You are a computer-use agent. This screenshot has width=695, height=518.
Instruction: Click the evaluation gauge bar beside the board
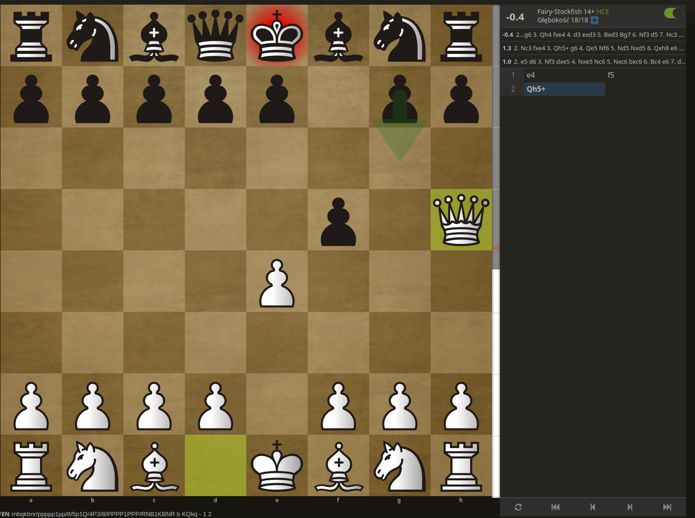click(x=496, y=251)
